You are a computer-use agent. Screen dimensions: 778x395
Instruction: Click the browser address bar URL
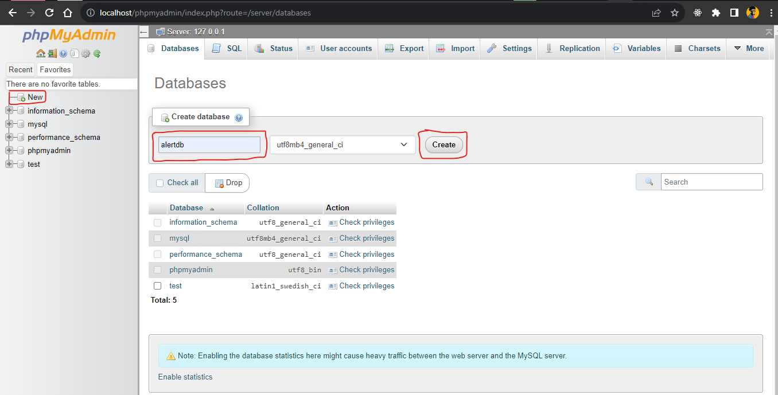point(205,13)
